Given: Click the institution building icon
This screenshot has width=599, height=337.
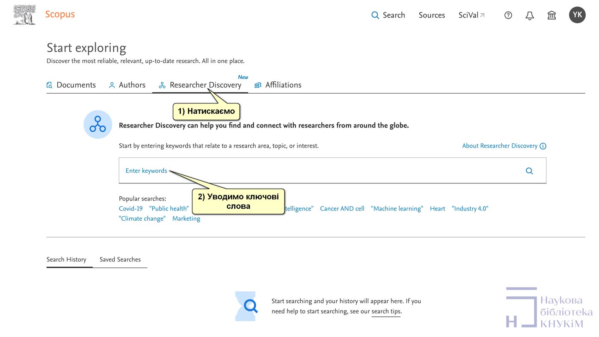Looking at the screenshot, I should pos(552,15).
